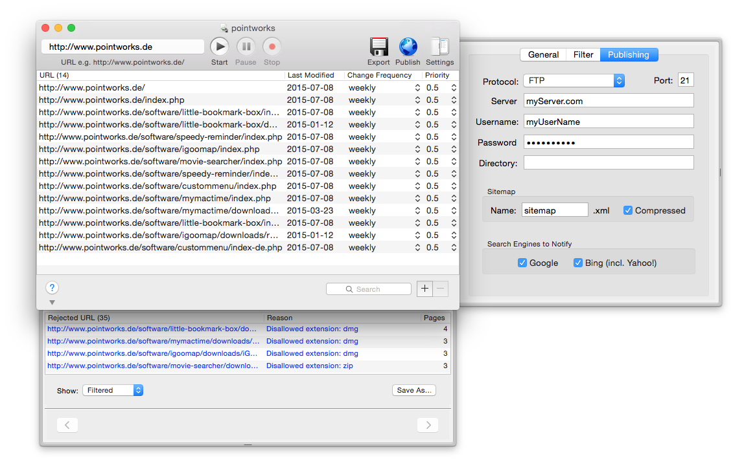Click the Pause crawl button

coord(246,47)
